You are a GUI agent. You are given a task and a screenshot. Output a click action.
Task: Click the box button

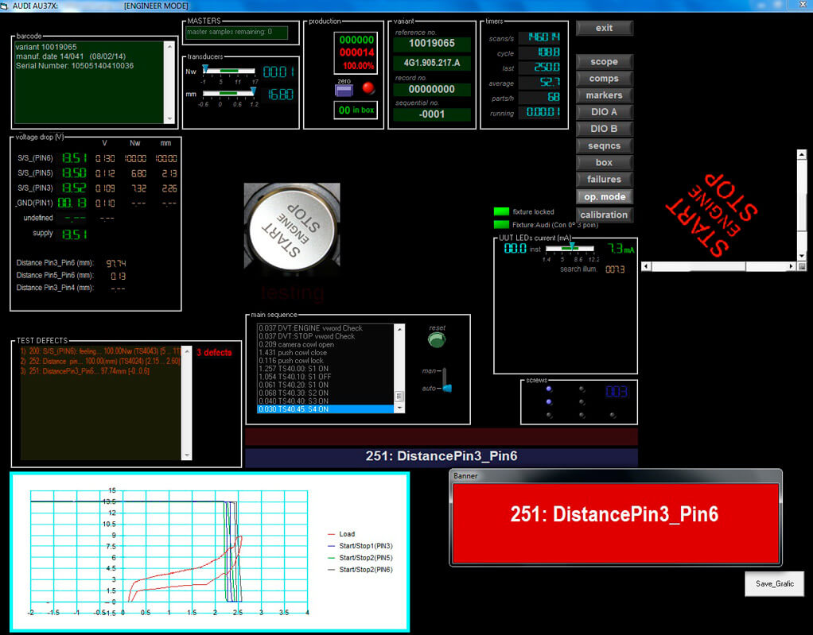[x=604, y=163]
